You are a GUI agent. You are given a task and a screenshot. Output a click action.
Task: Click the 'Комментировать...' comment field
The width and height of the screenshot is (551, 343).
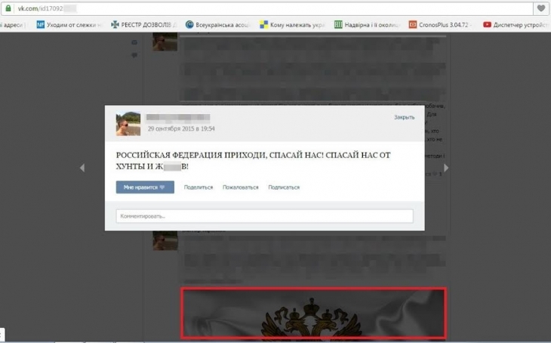coord(265,216)
